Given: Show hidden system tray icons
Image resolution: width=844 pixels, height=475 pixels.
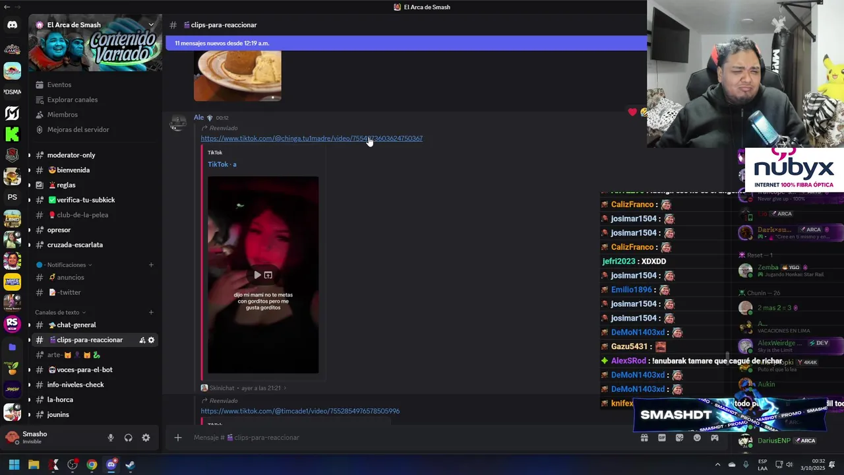Looking at the screenshot, I should click(x=717, y=464).
